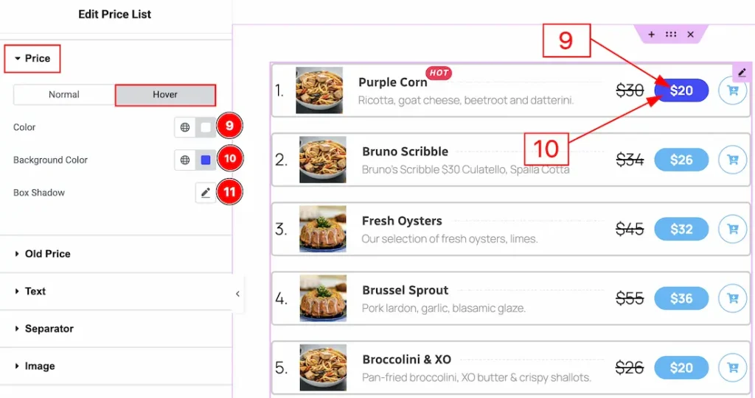This screenshot has width=755, height=398.
Task: Click the drag-handle dots icon on the section tab
Action: click(x=671, y=35)
